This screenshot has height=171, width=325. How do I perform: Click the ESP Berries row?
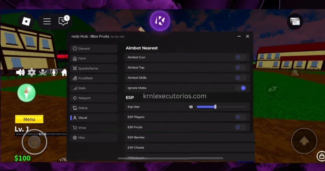[x=189, y=137]
